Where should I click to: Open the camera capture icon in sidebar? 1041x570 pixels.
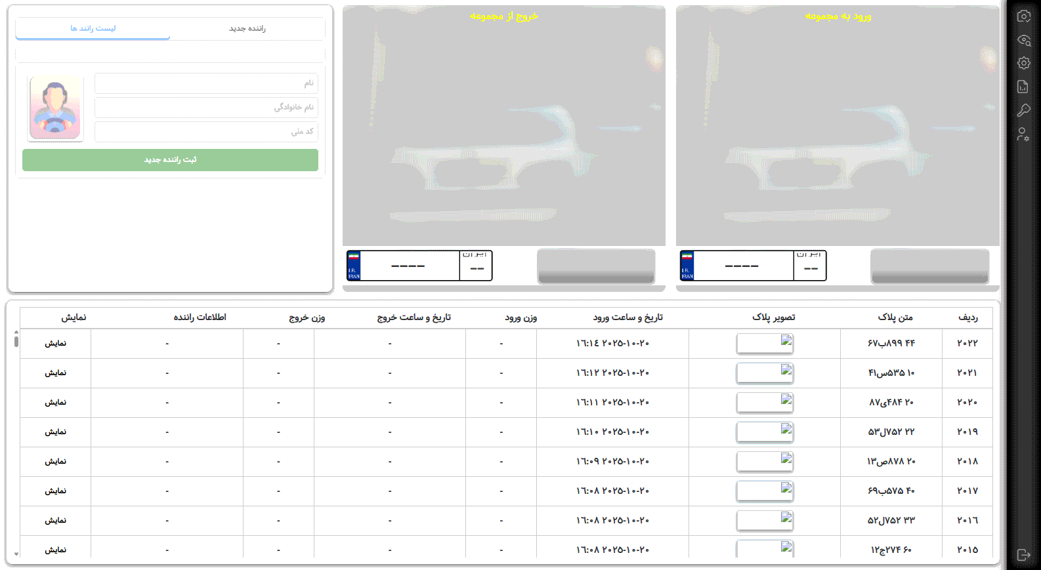coord(1023,16)
